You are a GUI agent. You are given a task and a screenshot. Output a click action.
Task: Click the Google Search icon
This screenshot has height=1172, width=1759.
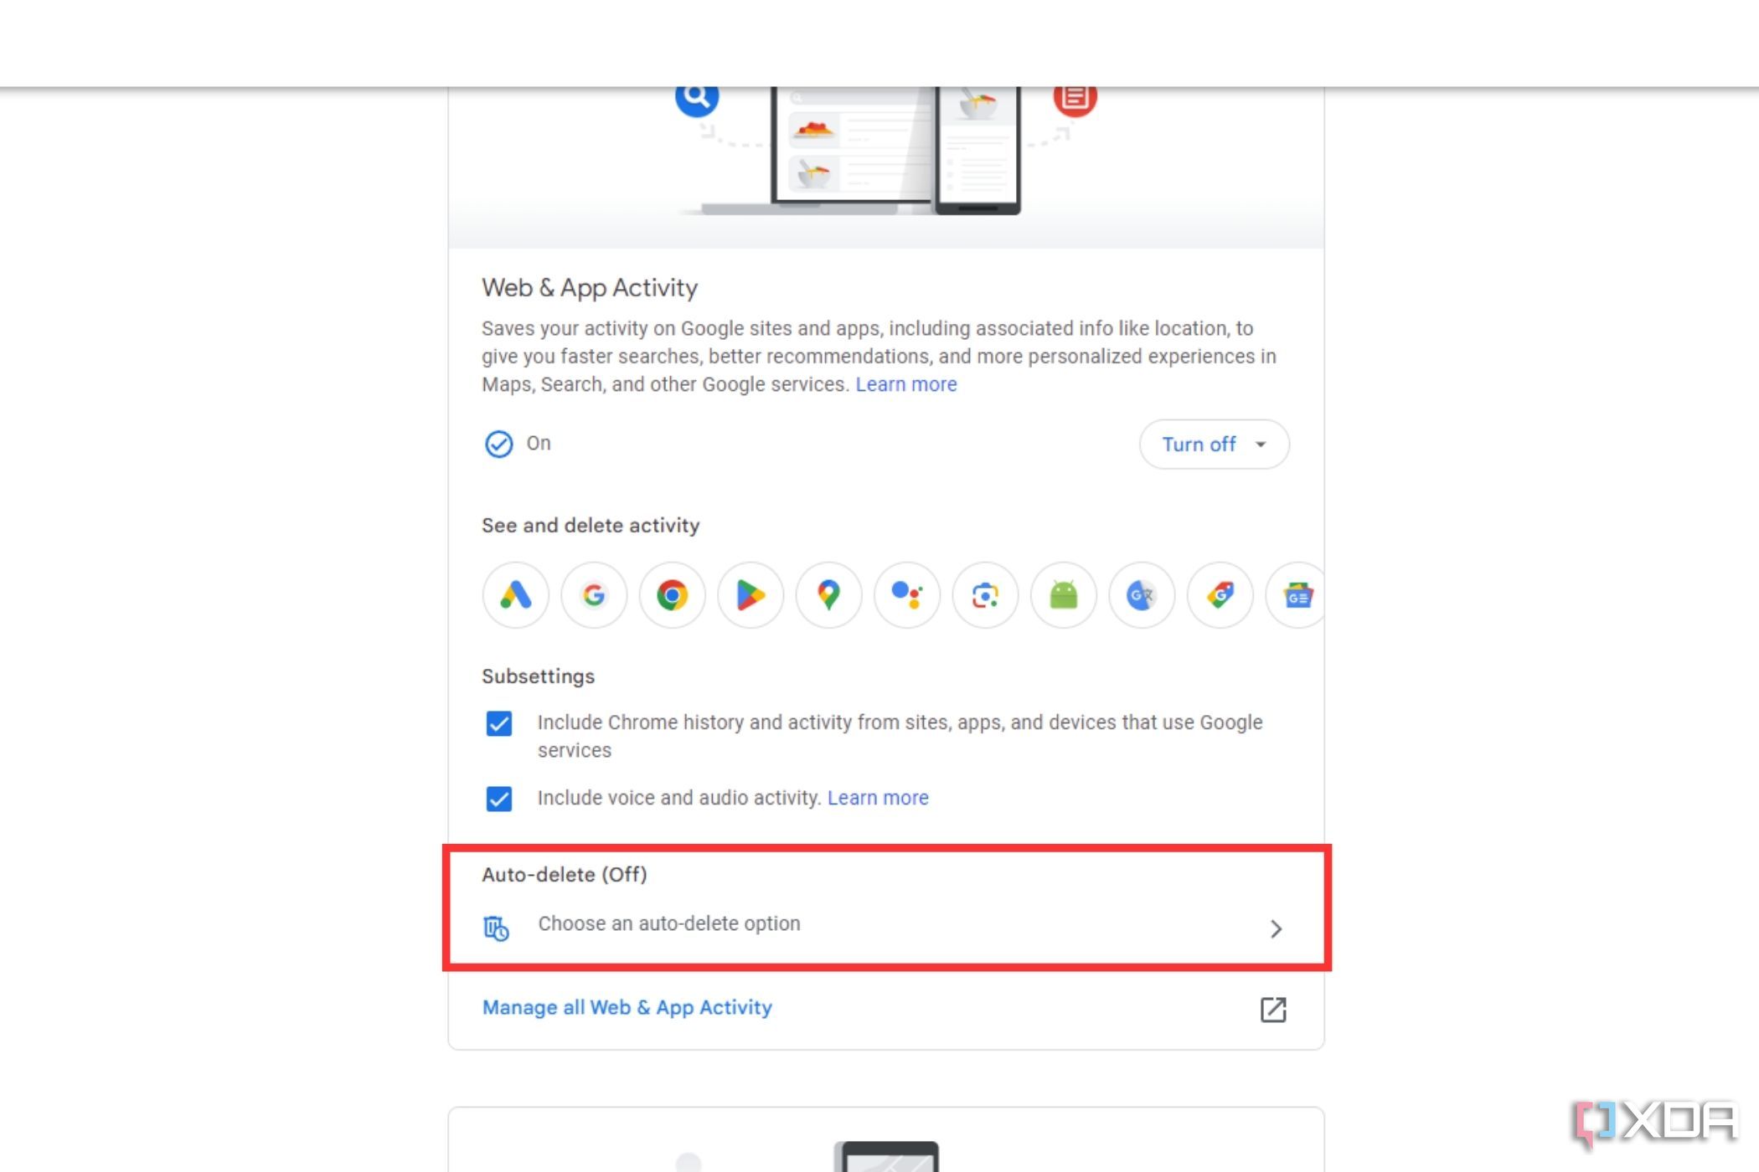pos(593,595)
